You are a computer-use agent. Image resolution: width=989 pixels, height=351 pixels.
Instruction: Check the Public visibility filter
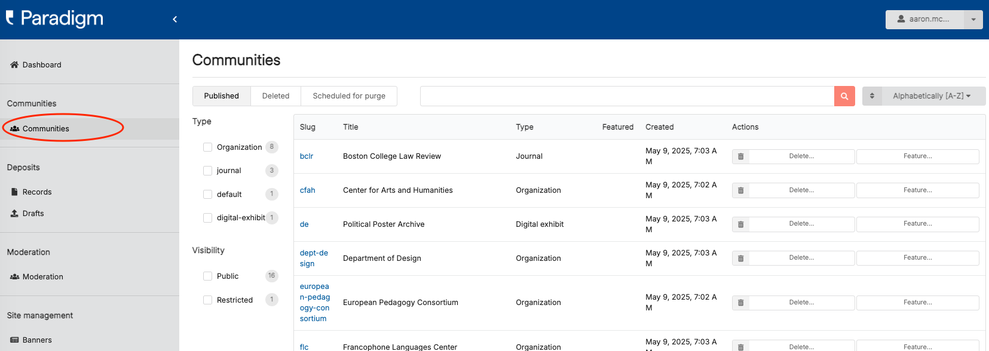click(x=207, y=276)
